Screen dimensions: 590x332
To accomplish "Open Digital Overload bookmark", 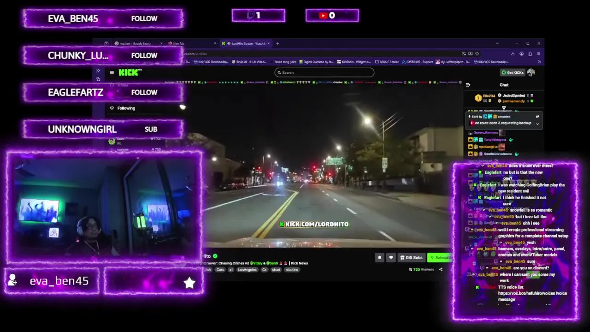I will (x=316, y=62).
